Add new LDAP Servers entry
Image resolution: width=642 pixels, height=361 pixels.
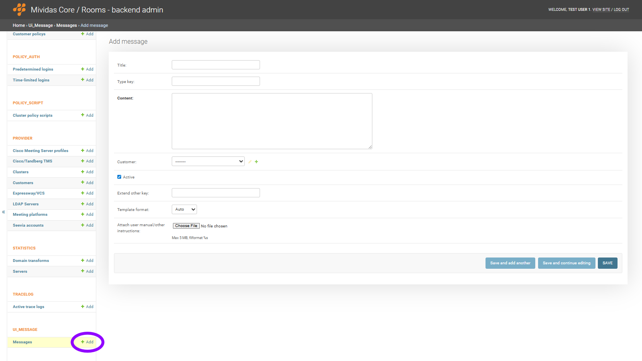tap(87, 204)
